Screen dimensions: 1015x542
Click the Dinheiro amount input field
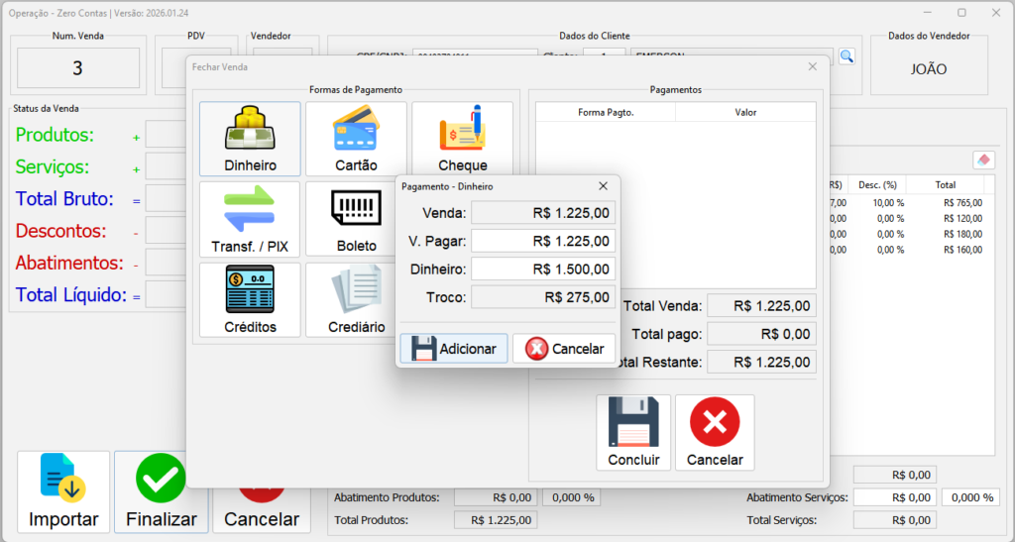tap(542, 269)
